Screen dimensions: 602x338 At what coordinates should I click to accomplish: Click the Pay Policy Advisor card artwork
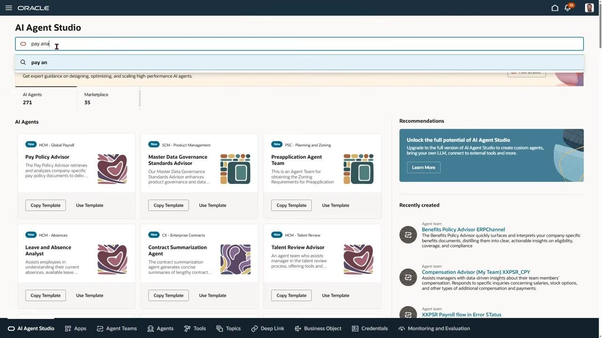click(x=112, y=169)
